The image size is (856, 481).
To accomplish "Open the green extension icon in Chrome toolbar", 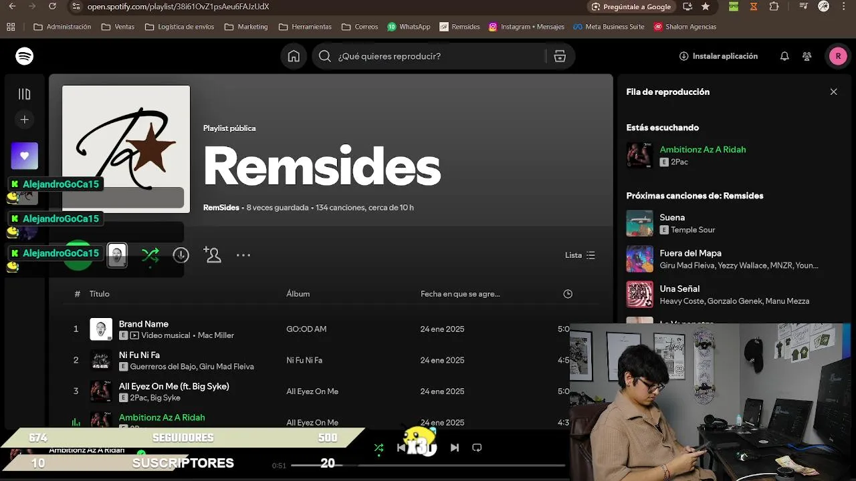I will [734, 7].
